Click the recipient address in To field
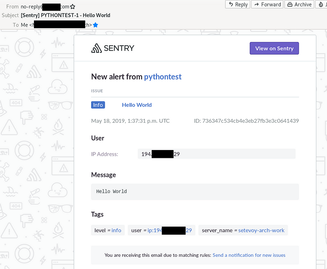327x269 pixels. point(56,25)
